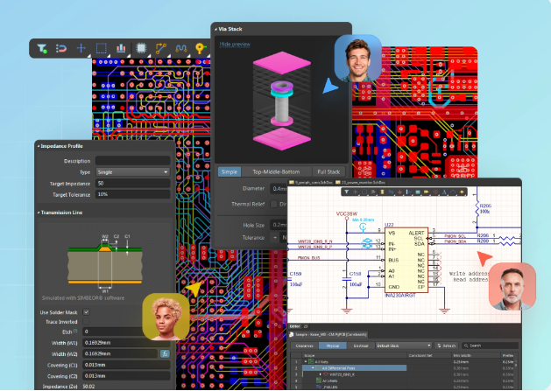The height and width of the screenshot is (391, 551).
Task: Choose the dashed rectangle selection tool
Action: [102, 49]
